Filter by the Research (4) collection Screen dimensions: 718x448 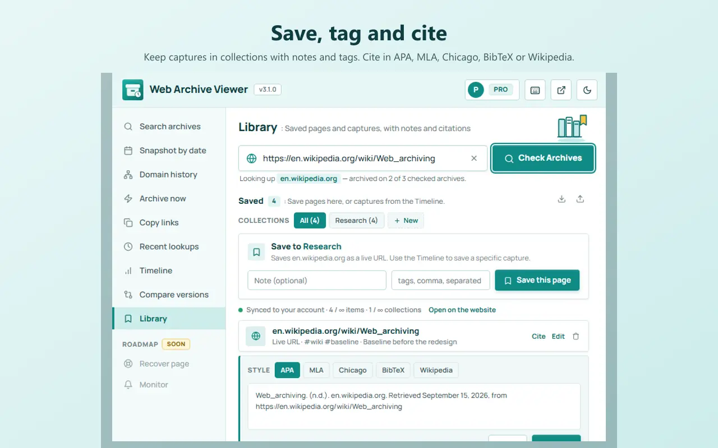357,221
